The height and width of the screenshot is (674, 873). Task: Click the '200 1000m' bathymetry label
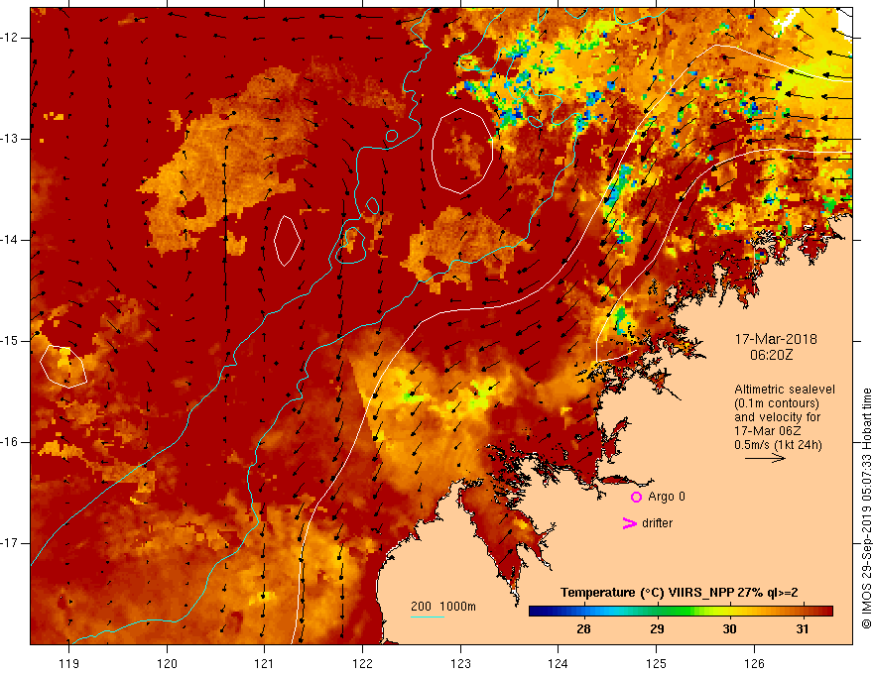(x=443, y=607)
